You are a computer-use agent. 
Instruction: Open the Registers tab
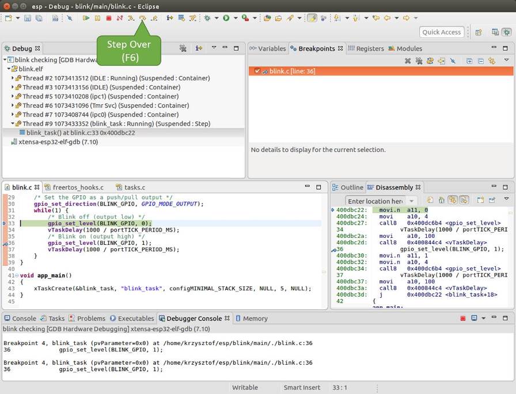pos(369,49)
